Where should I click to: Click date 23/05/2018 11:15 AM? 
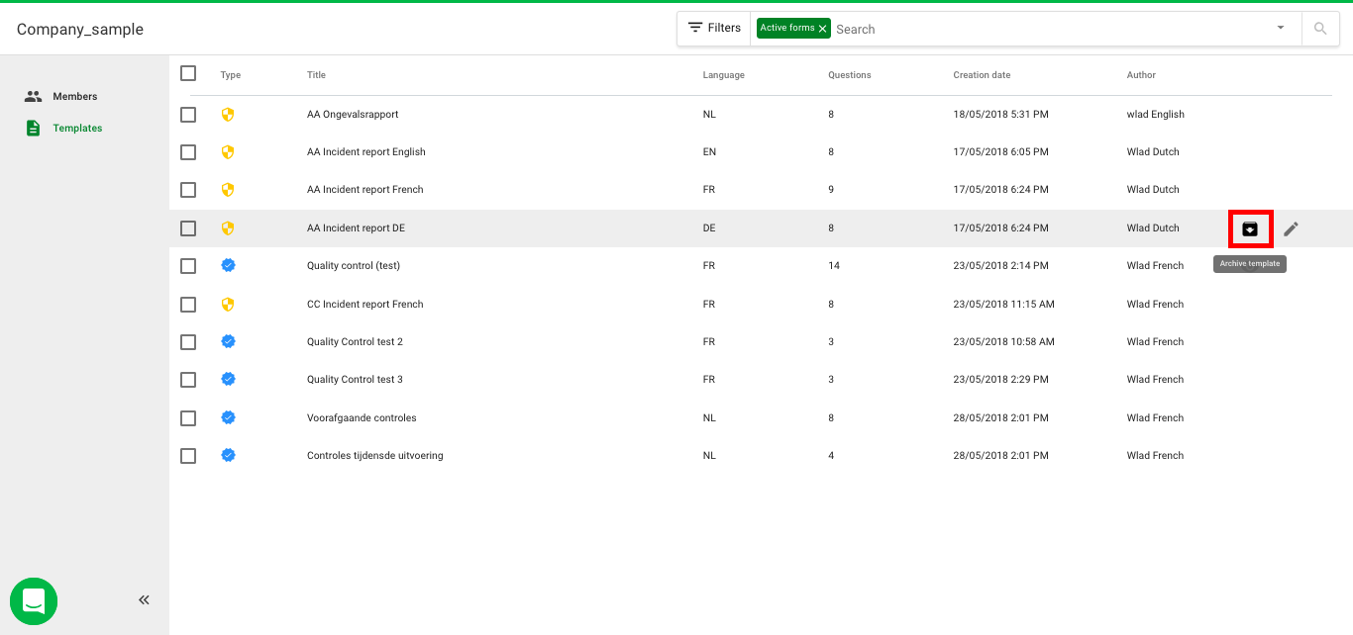(x=1003, y=305)
